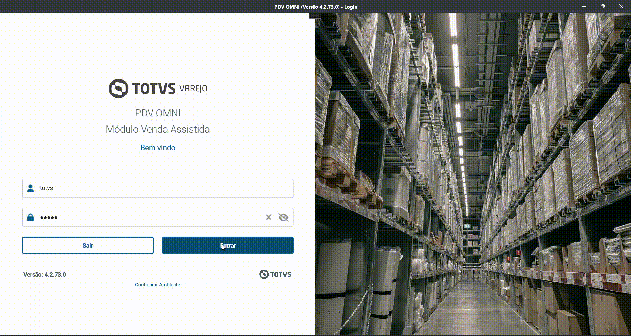This screenshot has height=336, width=631.
Task: Click the Módulo Venda Assistida heading
Action: [158, 129]
